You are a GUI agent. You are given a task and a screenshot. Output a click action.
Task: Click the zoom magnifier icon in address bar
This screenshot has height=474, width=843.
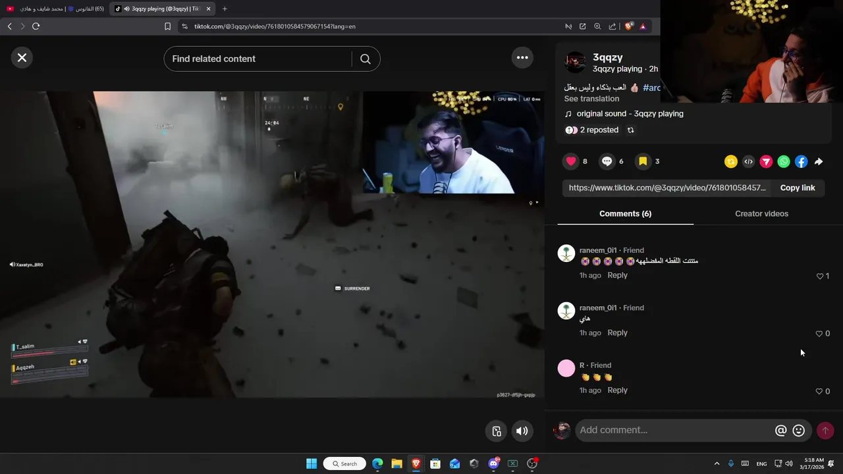pyautogui.click(x=597, y=26)
